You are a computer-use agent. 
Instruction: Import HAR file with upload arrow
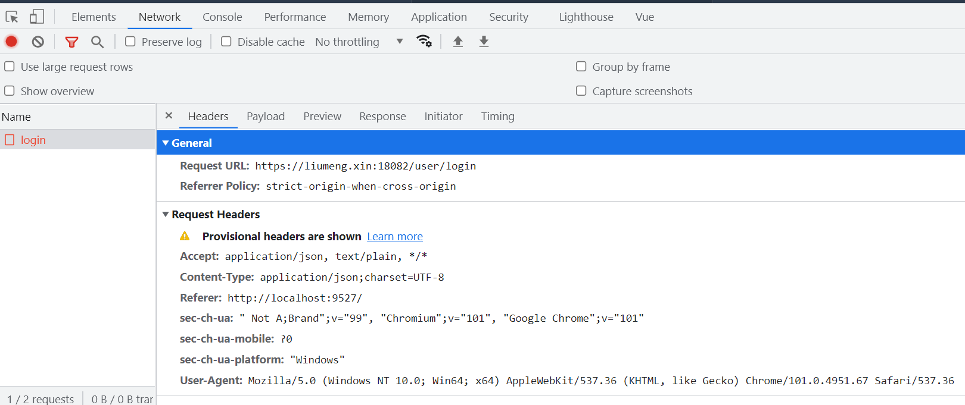(458, 41)
